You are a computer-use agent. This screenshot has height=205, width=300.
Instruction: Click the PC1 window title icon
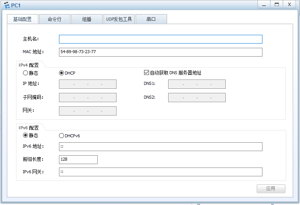pos(7,5)
